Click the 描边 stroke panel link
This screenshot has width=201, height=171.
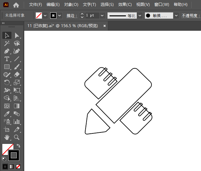click(71, 16)
